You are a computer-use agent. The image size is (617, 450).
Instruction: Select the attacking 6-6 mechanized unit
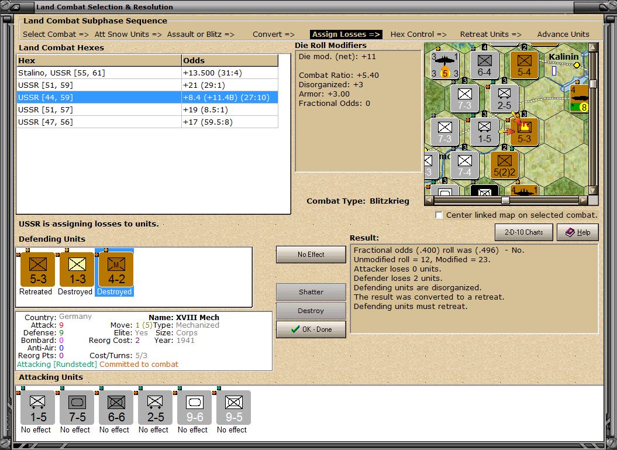point(116,407)
